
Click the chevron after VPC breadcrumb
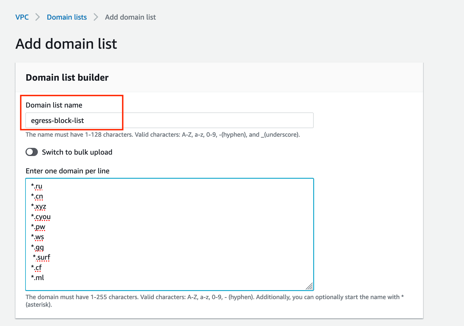tap(38, 17)
